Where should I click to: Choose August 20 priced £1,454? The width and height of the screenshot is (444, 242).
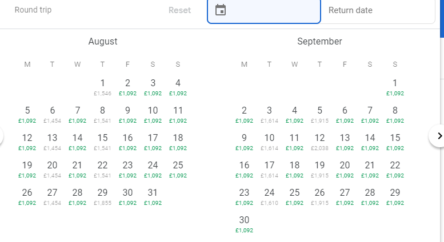tap(53, 168)
